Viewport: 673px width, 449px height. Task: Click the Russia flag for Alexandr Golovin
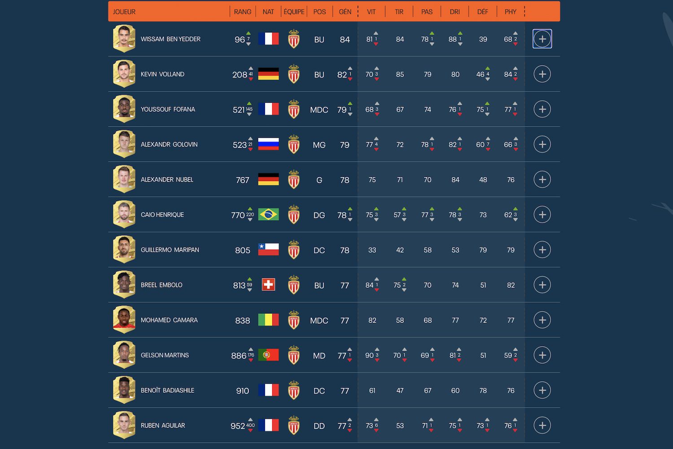click(x=268, y=144)
